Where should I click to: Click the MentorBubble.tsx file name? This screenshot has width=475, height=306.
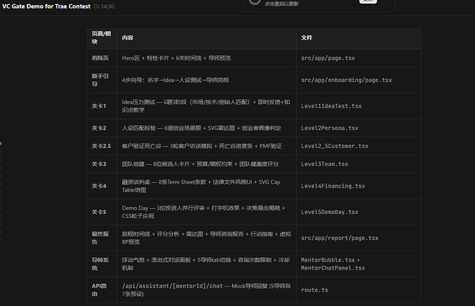tap(328, 260)
